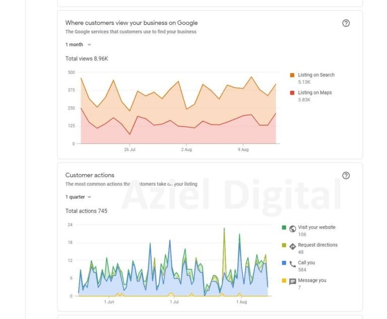
Task: Select the Listing on Maps legend label
Action: point(314,93)
